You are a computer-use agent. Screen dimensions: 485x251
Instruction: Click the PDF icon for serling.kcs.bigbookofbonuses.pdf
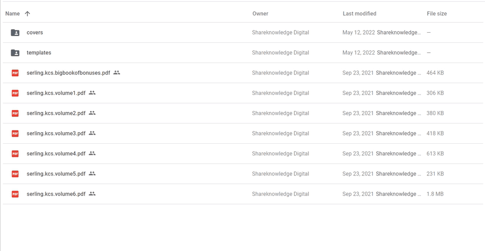pos(15,73)
